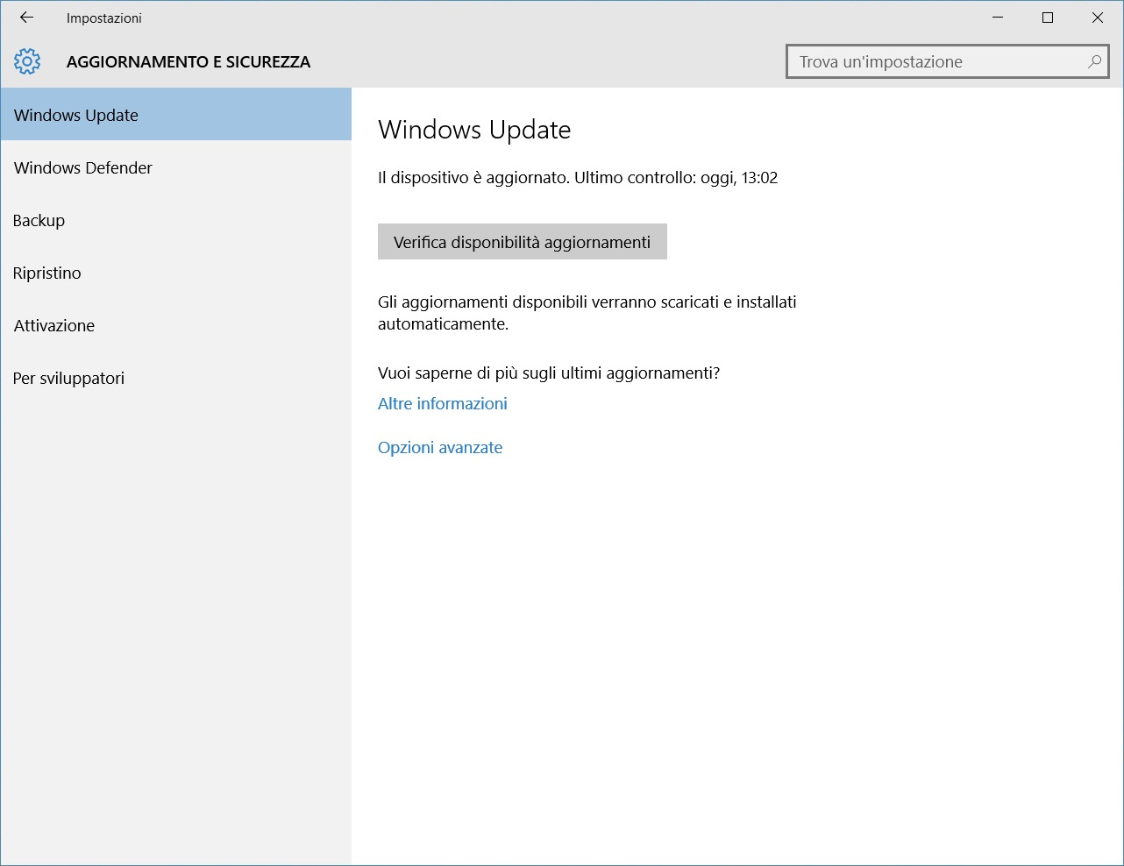
Task: Maximize the Impostazioni window
Action: 1048,18
